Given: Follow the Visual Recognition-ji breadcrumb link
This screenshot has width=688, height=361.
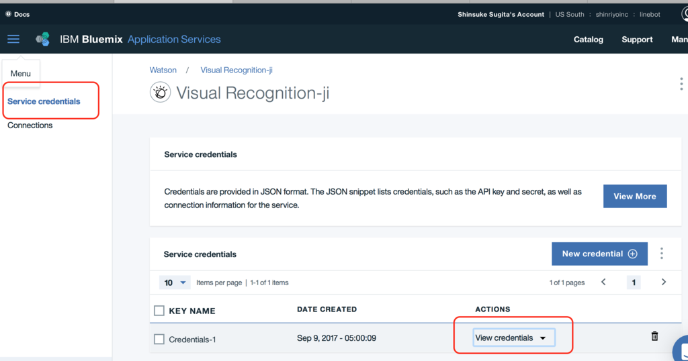Looking at the screenshot, I should 236,70.
